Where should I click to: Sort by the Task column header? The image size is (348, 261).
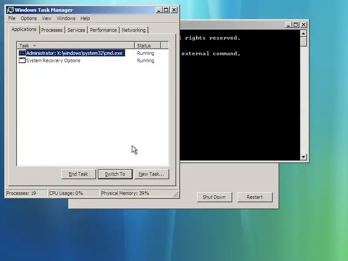pyautogui.click(x=76, y=46)
